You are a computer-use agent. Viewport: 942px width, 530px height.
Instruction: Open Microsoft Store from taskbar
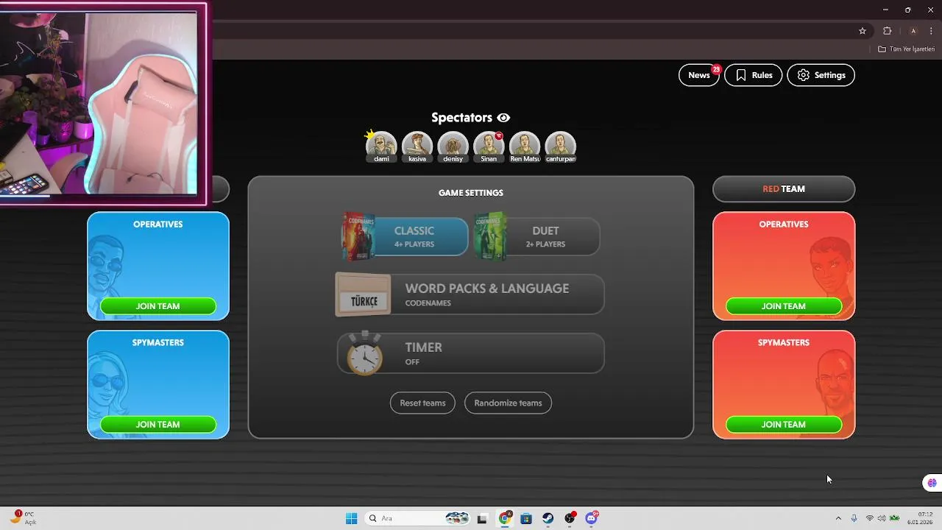(526, 518)
